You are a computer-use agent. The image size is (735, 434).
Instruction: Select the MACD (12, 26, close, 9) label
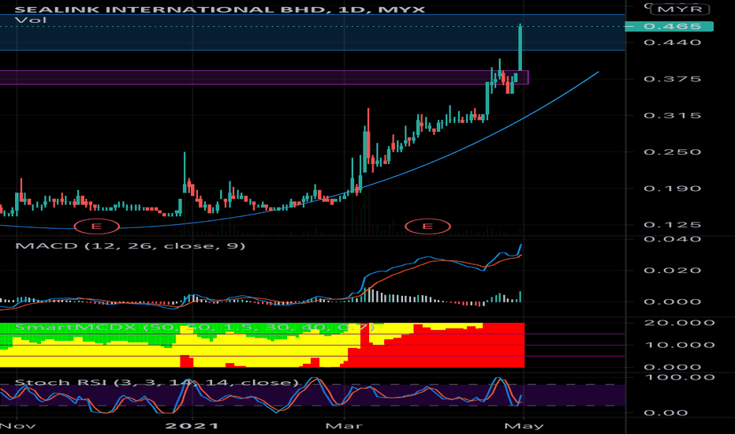(130, 246)
